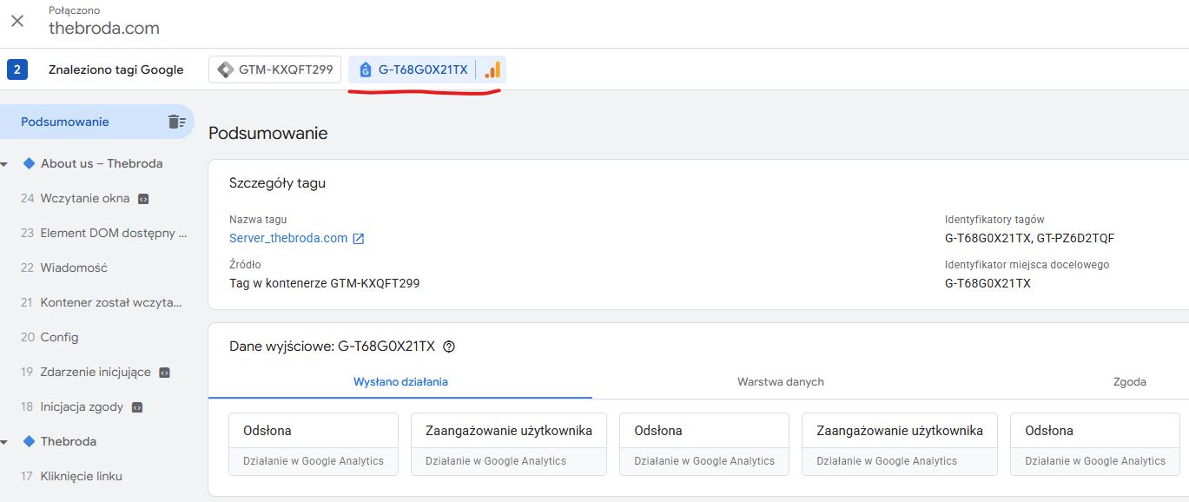Image resolution: width=1189 pixels, height=502 pixels.
Task: Clear events with the sweep icon next to Podsumowanie
Action: [176, 122]
